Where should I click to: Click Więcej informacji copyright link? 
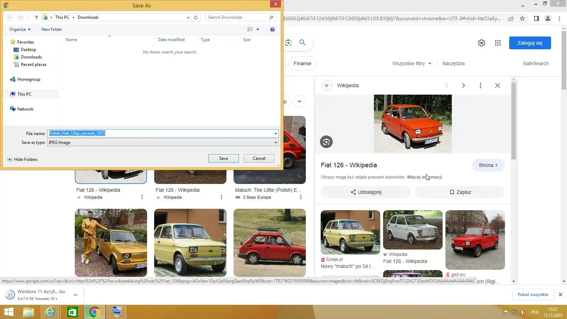(x=425, y=177)
